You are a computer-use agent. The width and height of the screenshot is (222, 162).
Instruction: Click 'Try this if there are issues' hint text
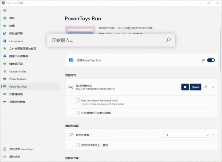click(102, 104)
